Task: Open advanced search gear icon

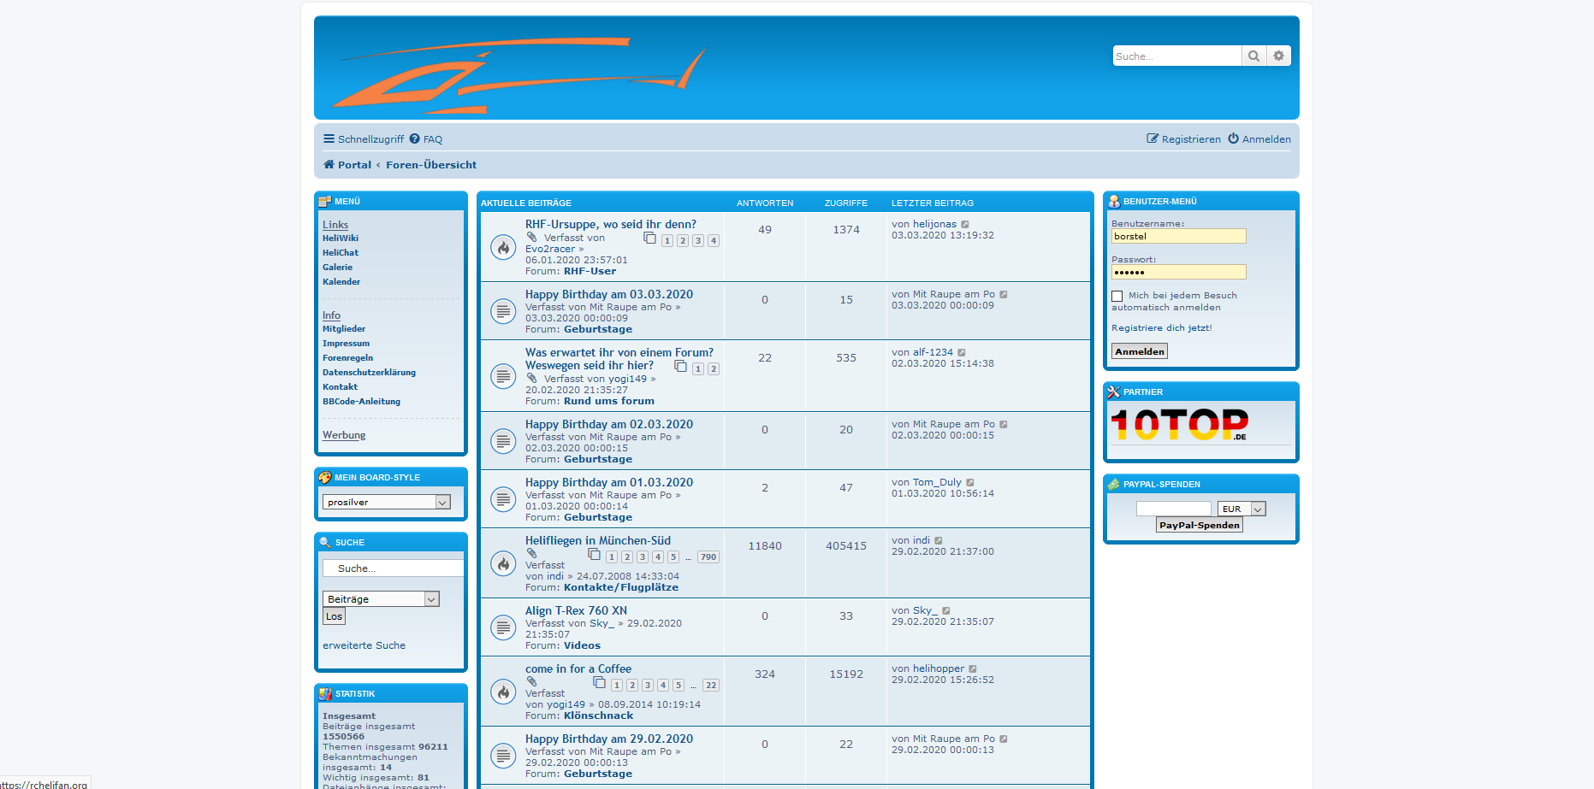Action: click(1278, 56)
